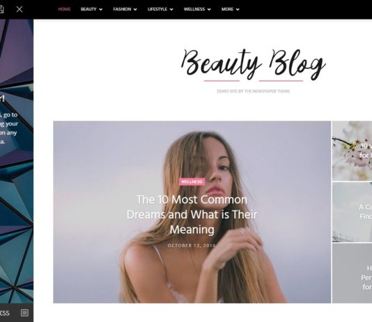Open the grey bottom-right article tile
372x322 pixels.
352,273
